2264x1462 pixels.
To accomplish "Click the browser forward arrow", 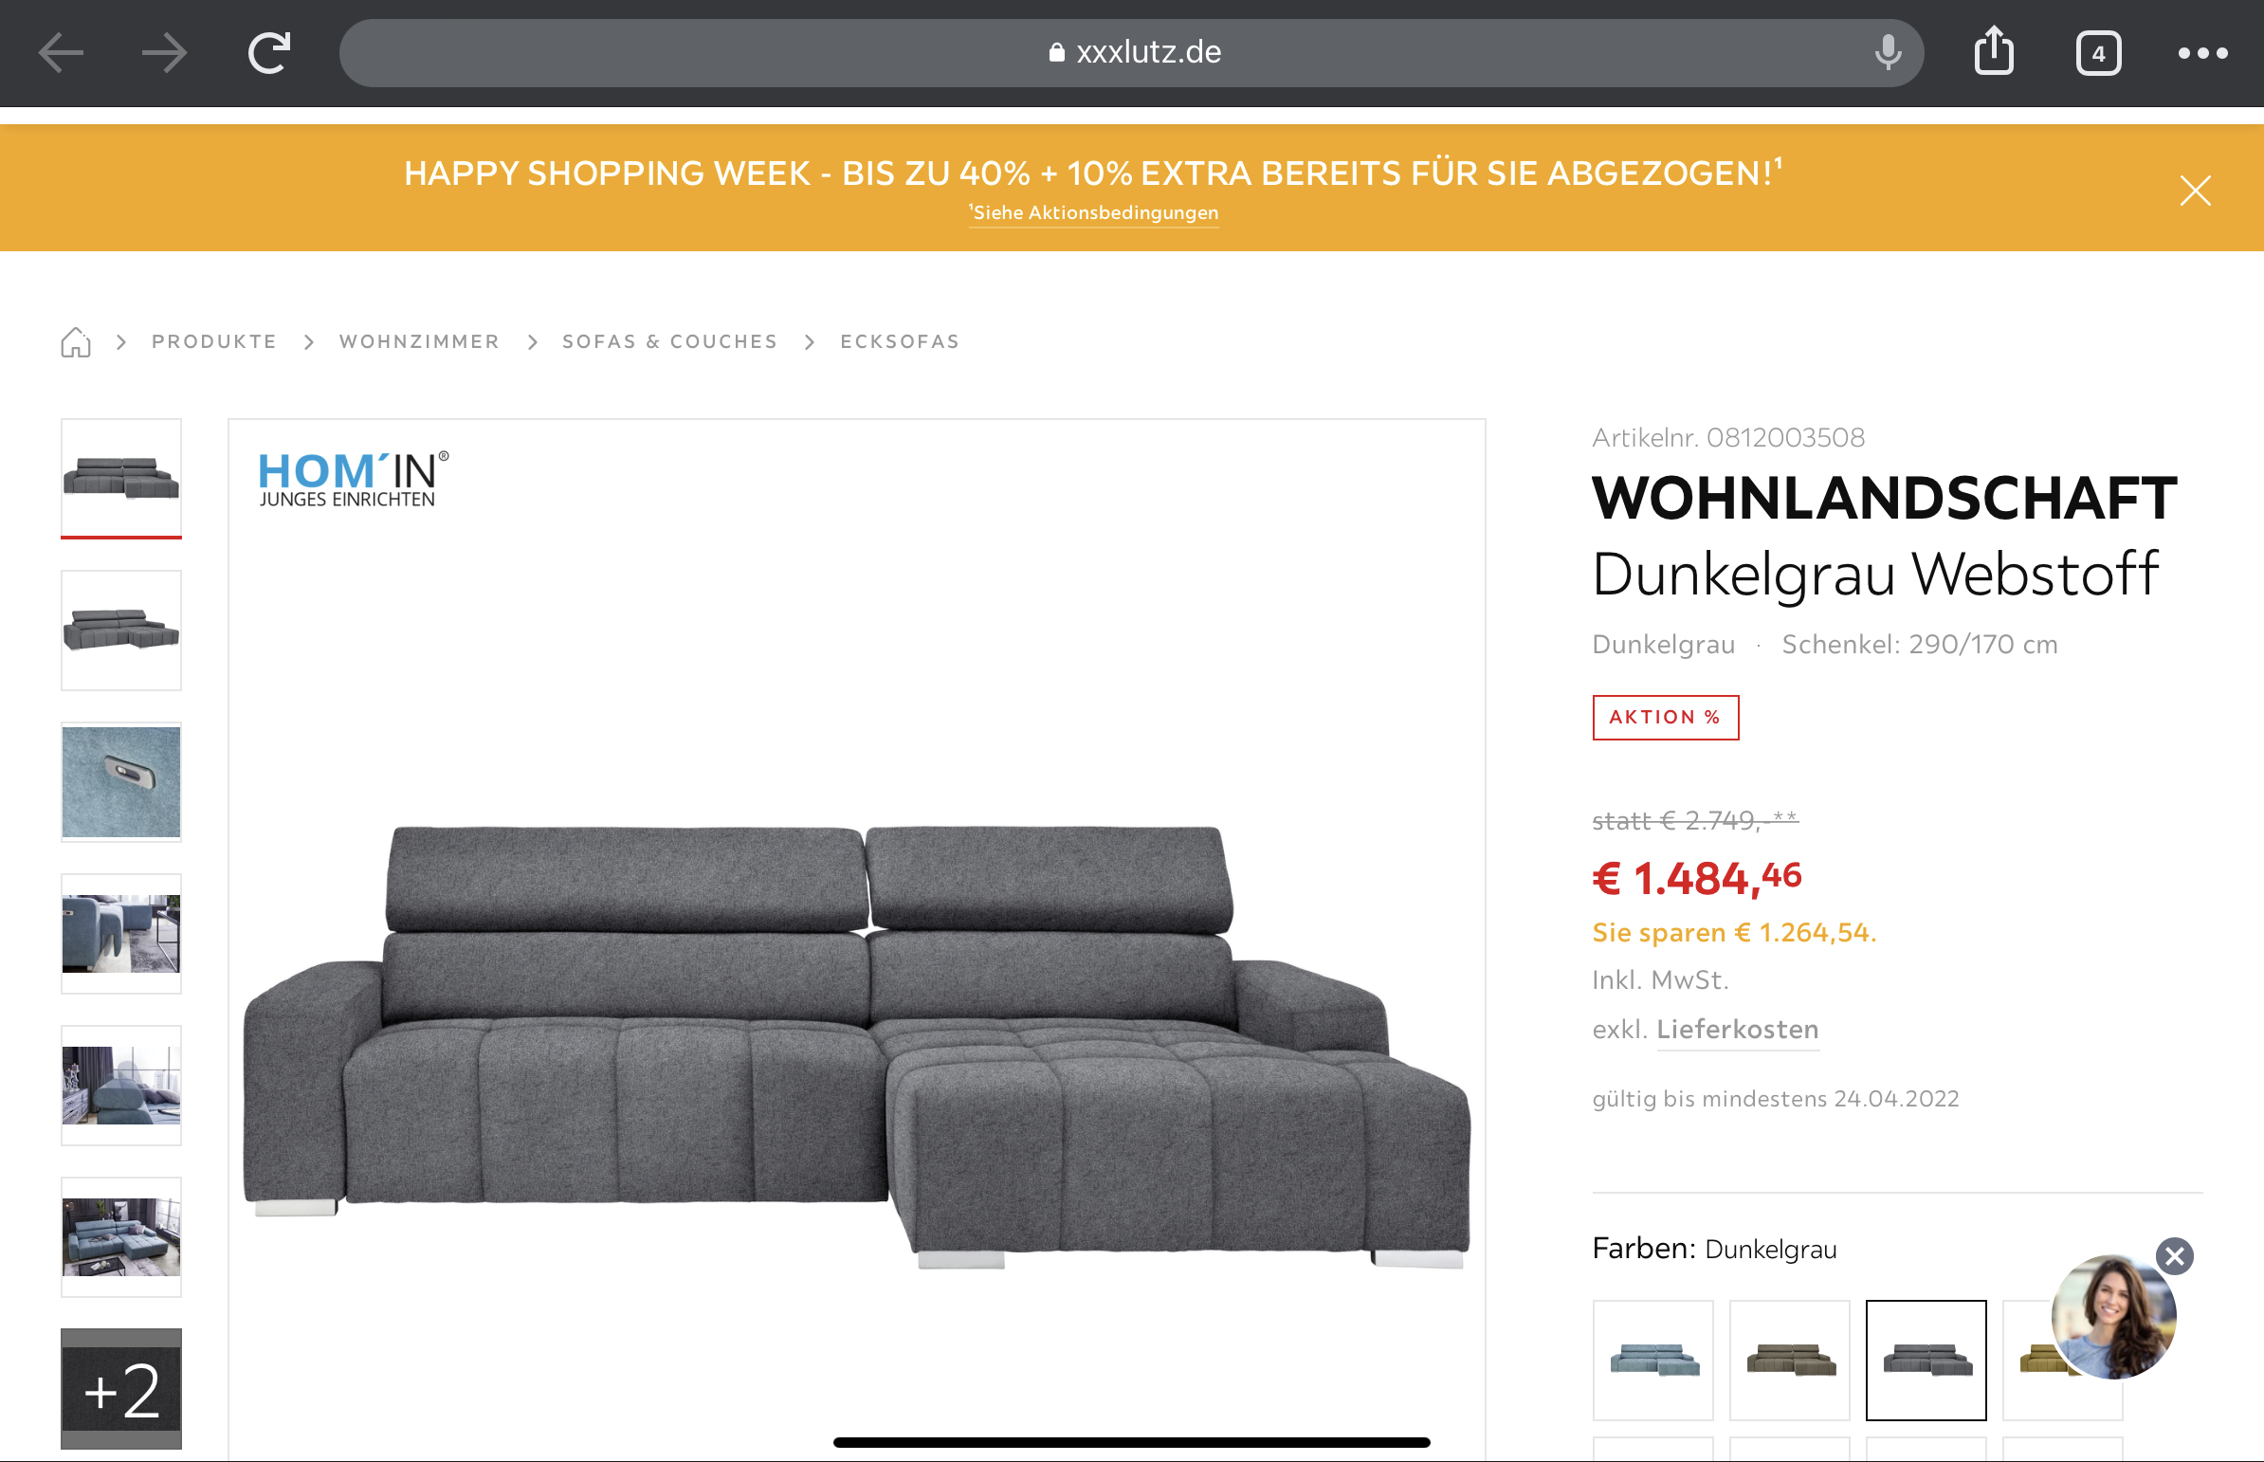I will [x=164, y=53].
